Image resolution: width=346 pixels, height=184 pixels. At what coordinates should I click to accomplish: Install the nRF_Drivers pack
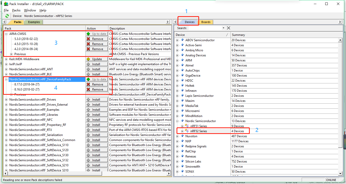point(97,100)
